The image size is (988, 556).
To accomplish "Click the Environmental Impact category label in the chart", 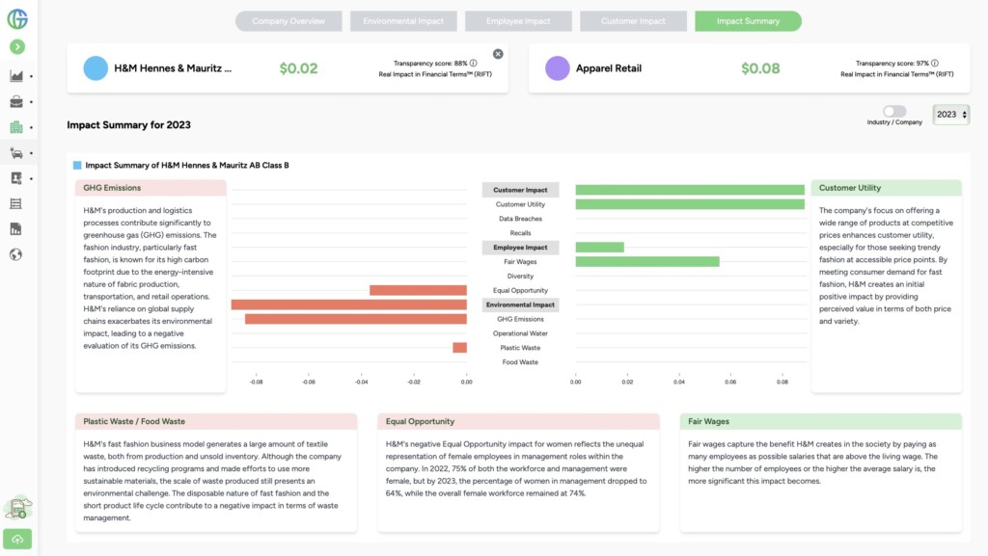I will coord(520,304).
